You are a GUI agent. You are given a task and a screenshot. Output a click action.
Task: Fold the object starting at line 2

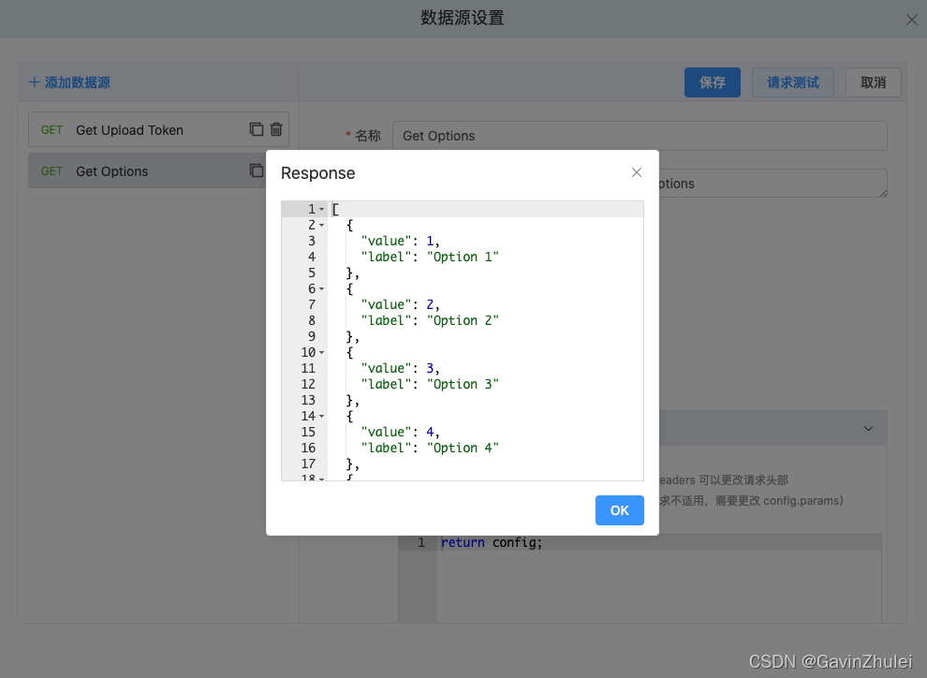click(x=322, y=226)
